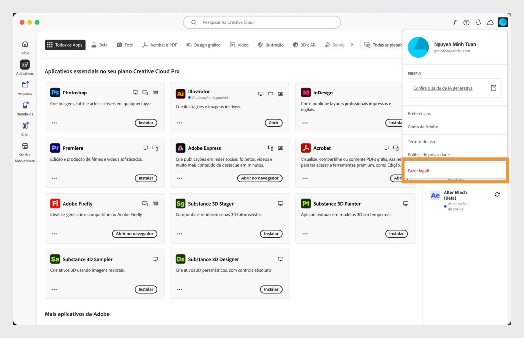This screenshot has width=524, height=338.
Task: Open Adobe Express more options ellipsis
Action: (x=179, y=178)
